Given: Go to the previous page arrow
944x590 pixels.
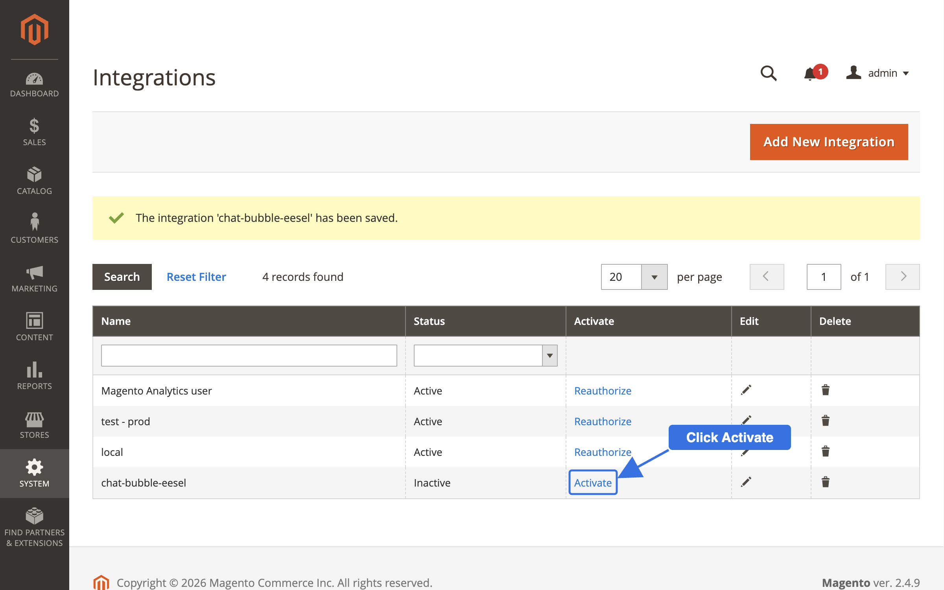Looking at the screenshot, I should (x=767, y=277).
